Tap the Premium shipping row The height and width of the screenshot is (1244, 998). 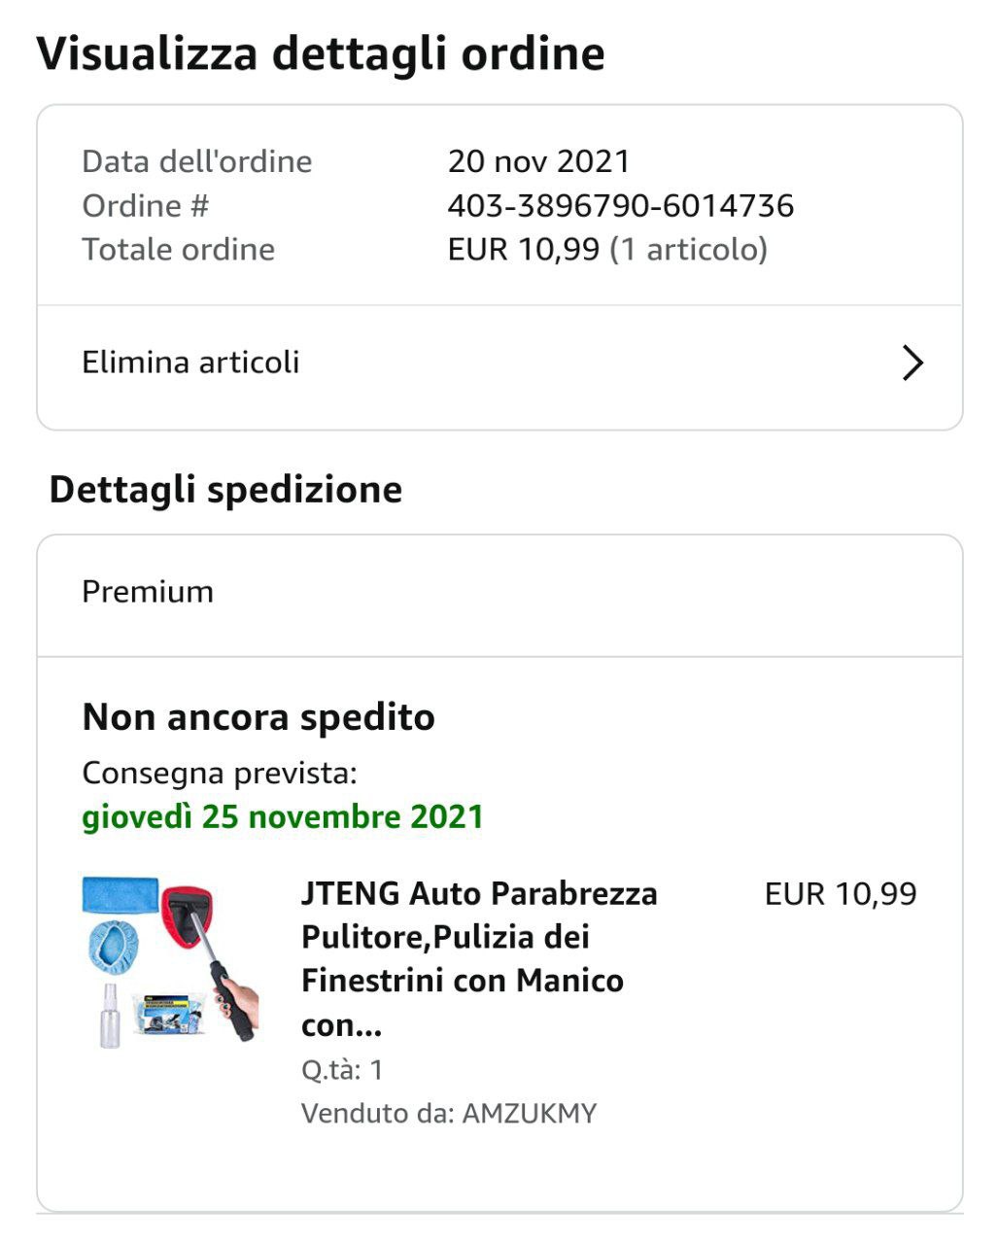click(x=148, y=592)
